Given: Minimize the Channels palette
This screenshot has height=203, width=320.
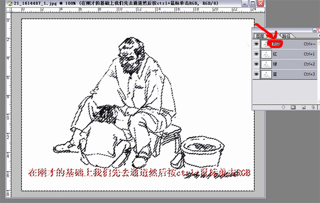Looking at the screenshot, I should tap(315, 30).
